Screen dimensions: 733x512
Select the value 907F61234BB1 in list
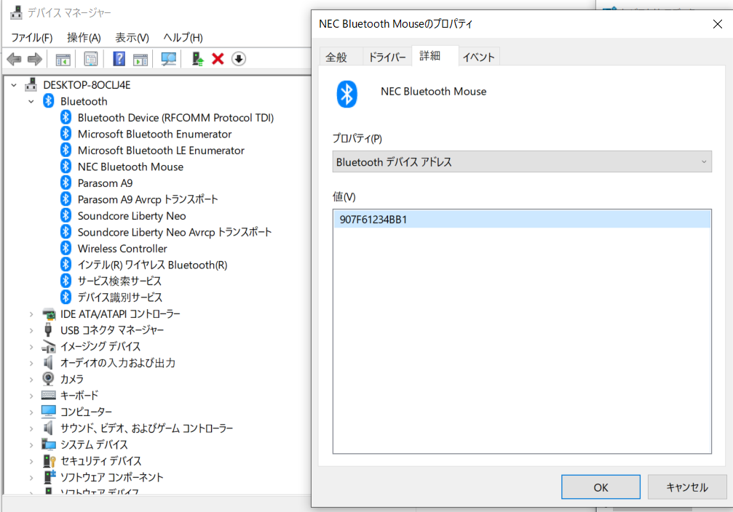tap(522, 219)
